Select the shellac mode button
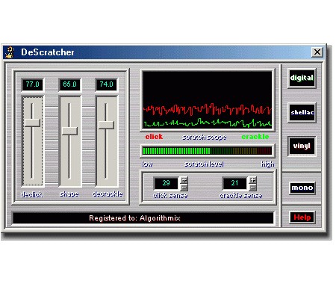 click(302, 112)
